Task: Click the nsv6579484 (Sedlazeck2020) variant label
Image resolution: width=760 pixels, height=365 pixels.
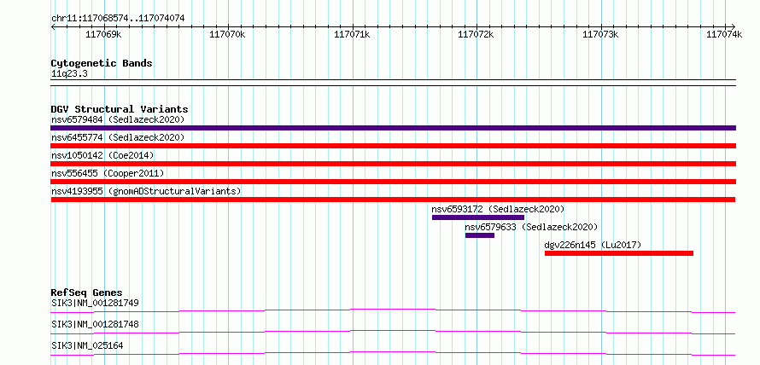Action: (x=118, y=119)
